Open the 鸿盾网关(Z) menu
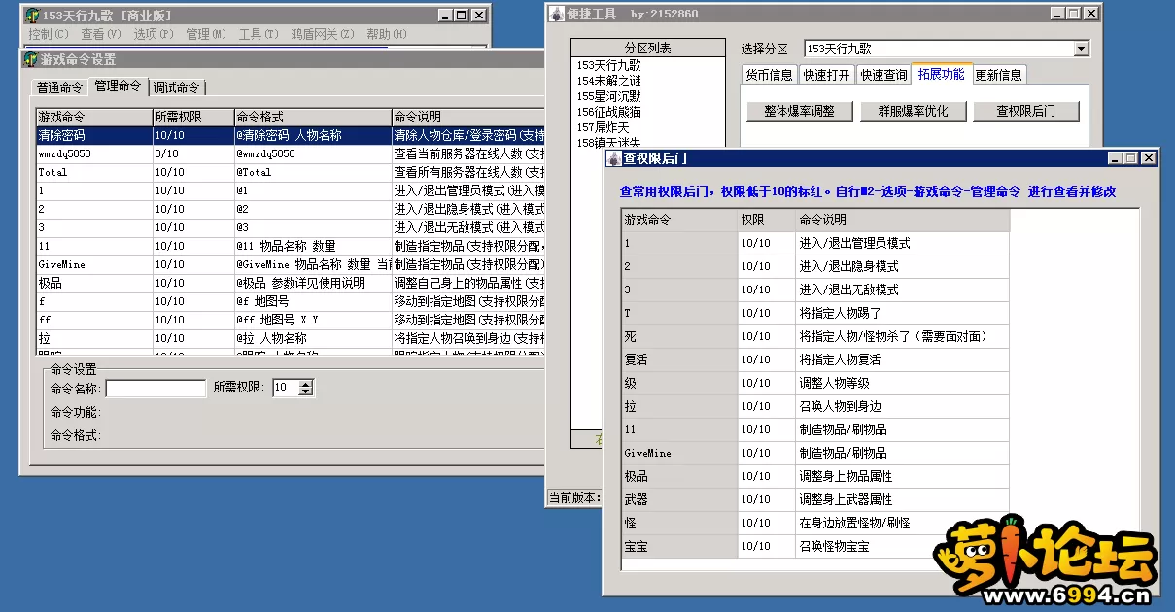Viewport: 1175px width, 612px height. pyautogui.click(x=324, y=34)
